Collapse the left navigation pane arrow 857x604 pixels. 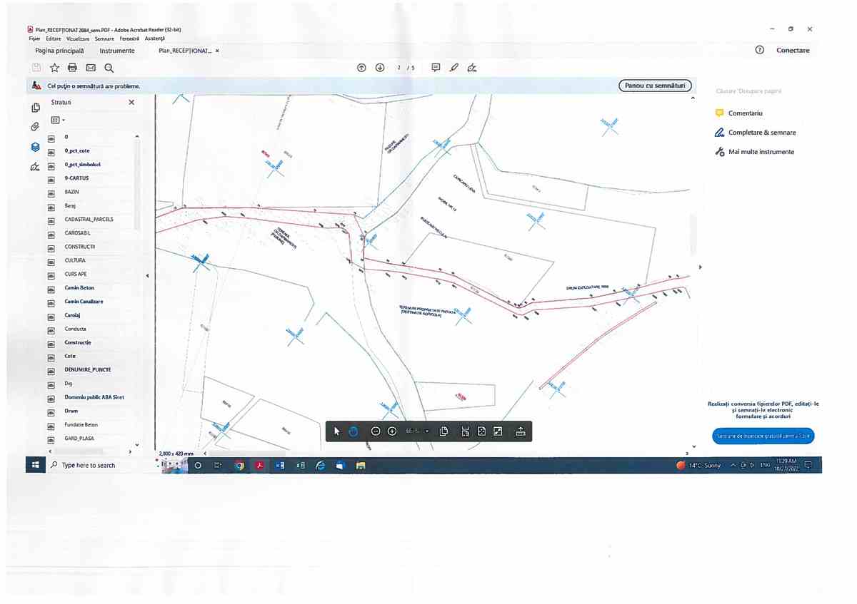tap(146, 276)
